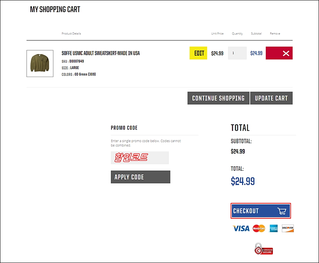Viewport: 319px width, 263px height.
Task: Click the Promo Code section heading
Action: [124, 128]
